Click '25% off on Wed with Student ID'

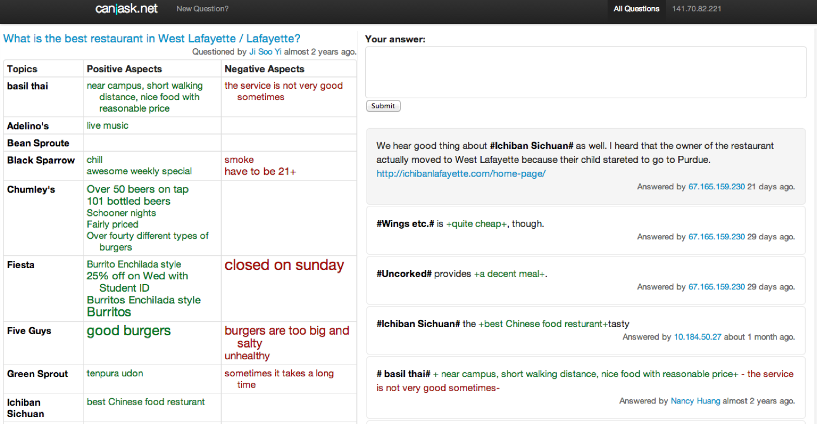pyautogui.click(x=137, y=282)
